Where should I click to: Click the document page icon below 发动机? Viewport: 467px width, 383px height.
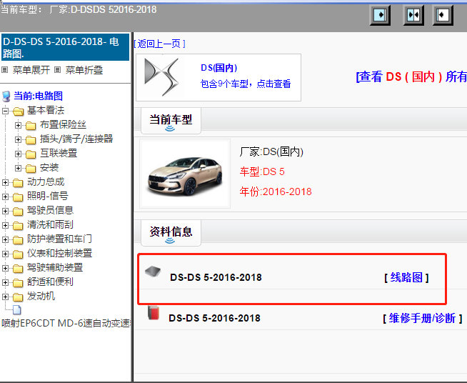click(17, 310)
